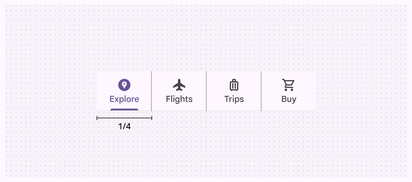The width and height of the screenshot is (412, 182).
Task: Click the purple active indicator under Explore
Action: click(124, 110)
